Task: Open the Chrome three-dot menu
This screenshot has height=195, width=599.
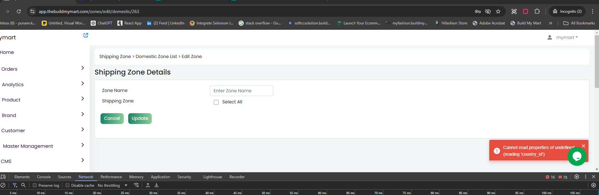Action: point(592,11)
